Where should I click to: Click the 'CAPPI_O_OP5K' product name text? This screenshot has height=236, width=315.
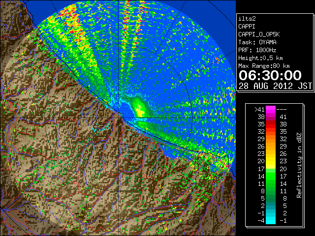(259, 34)
